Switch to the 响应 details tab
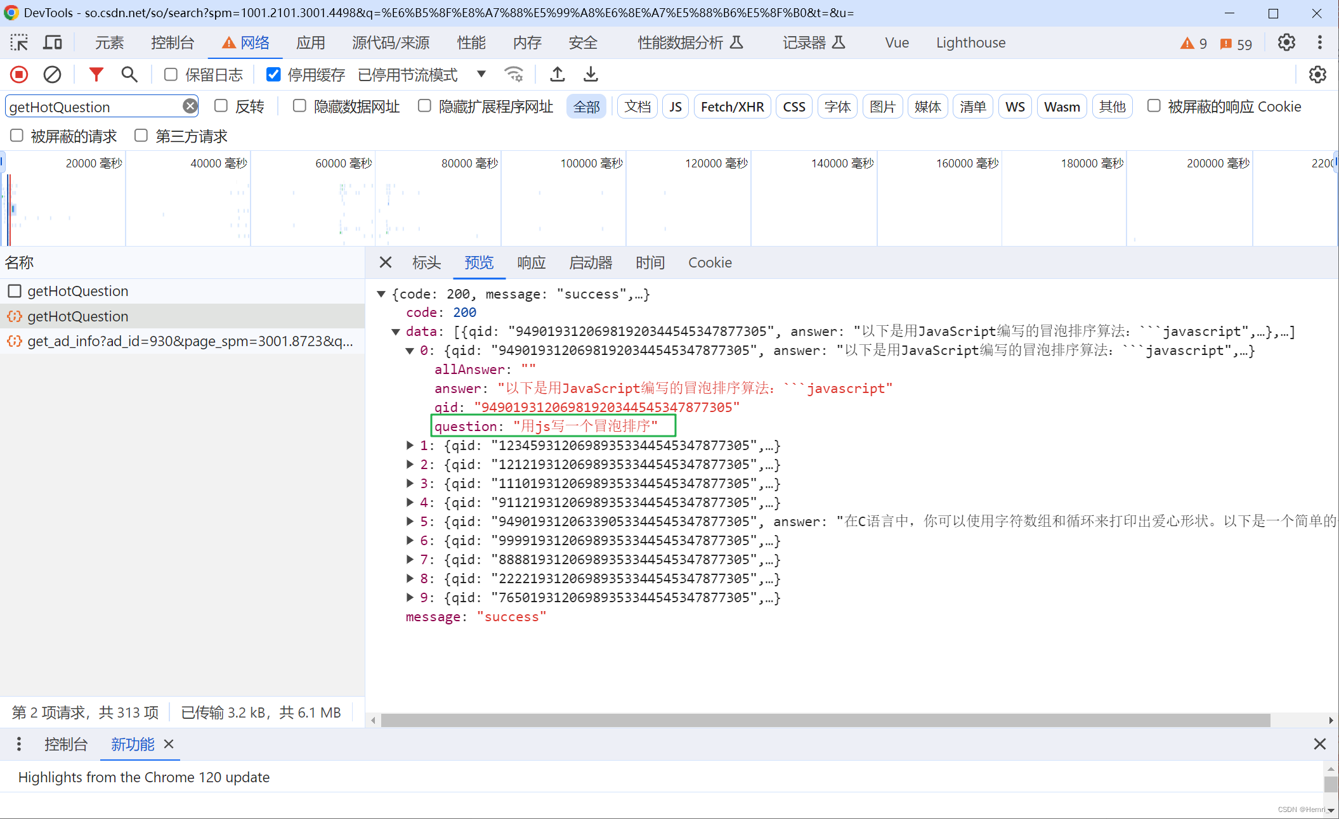This screenshot has height=819, width=1339. [532, 262]
